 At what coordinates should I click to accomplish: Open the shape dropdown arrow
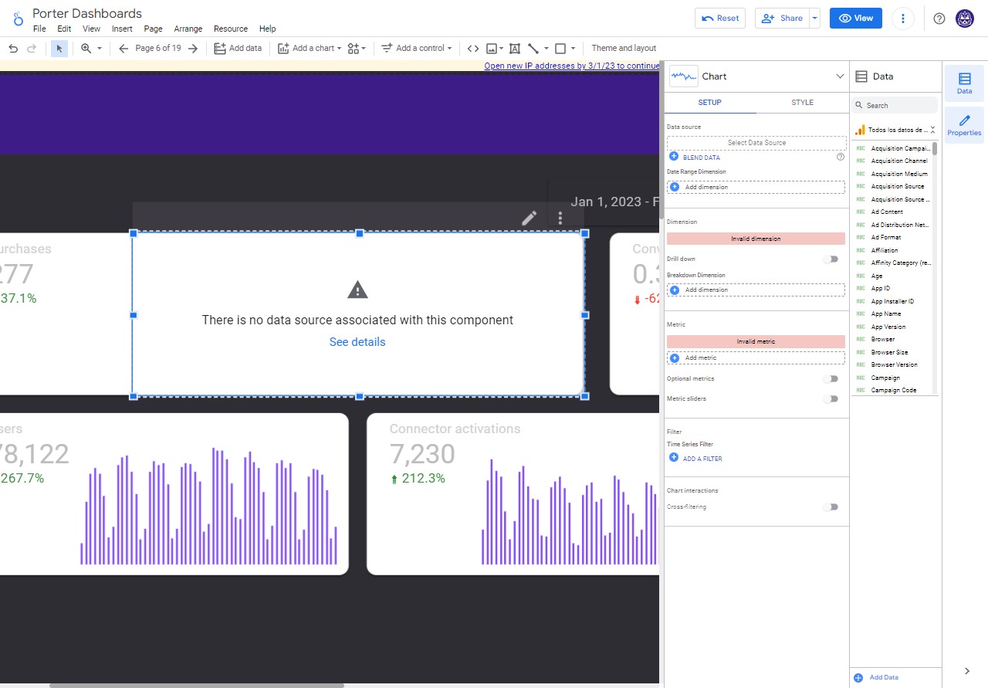tap(573, 49)
